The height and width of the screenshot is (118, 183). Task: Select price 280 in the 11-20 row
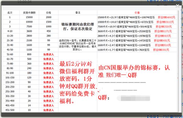pyautogui.click(x=49, y=36)
